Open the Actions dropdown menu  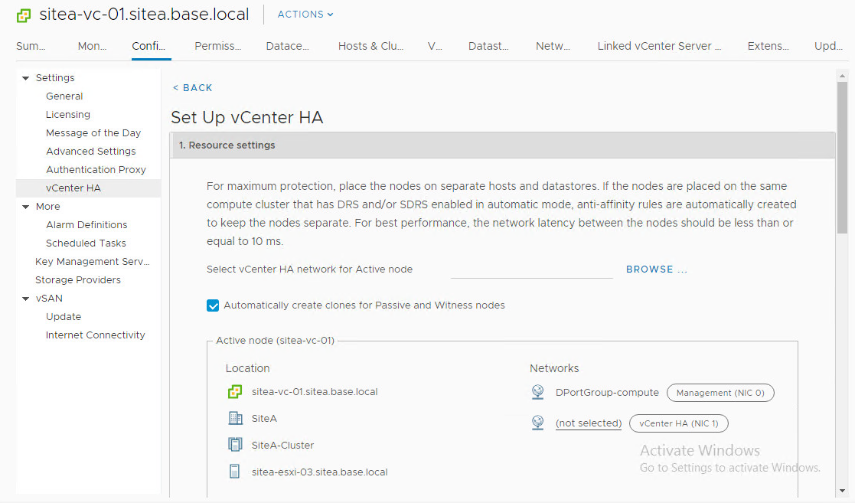(305, 15)
